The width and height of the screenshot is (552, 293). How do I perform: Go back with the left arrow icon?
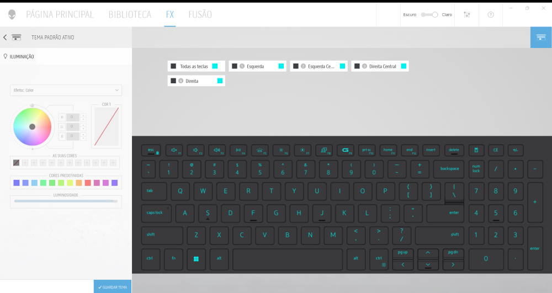5,38
